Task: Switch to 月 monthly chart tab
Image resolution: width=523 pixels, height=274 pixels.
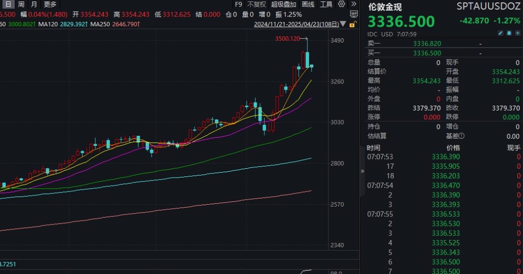Action: coord(34,4)
